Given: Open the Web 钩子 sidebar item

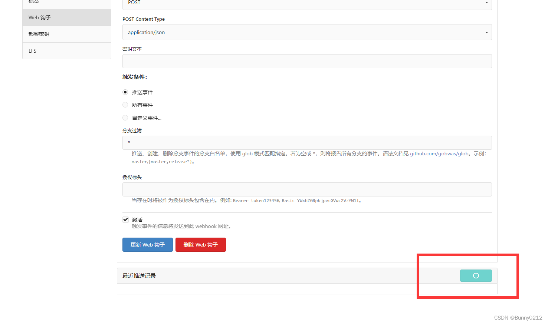Looking at the screenshot, I should [67, 17].
